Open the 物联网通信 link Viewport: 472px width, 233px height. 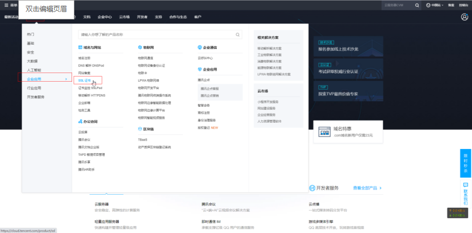click(x=145, y=58)
